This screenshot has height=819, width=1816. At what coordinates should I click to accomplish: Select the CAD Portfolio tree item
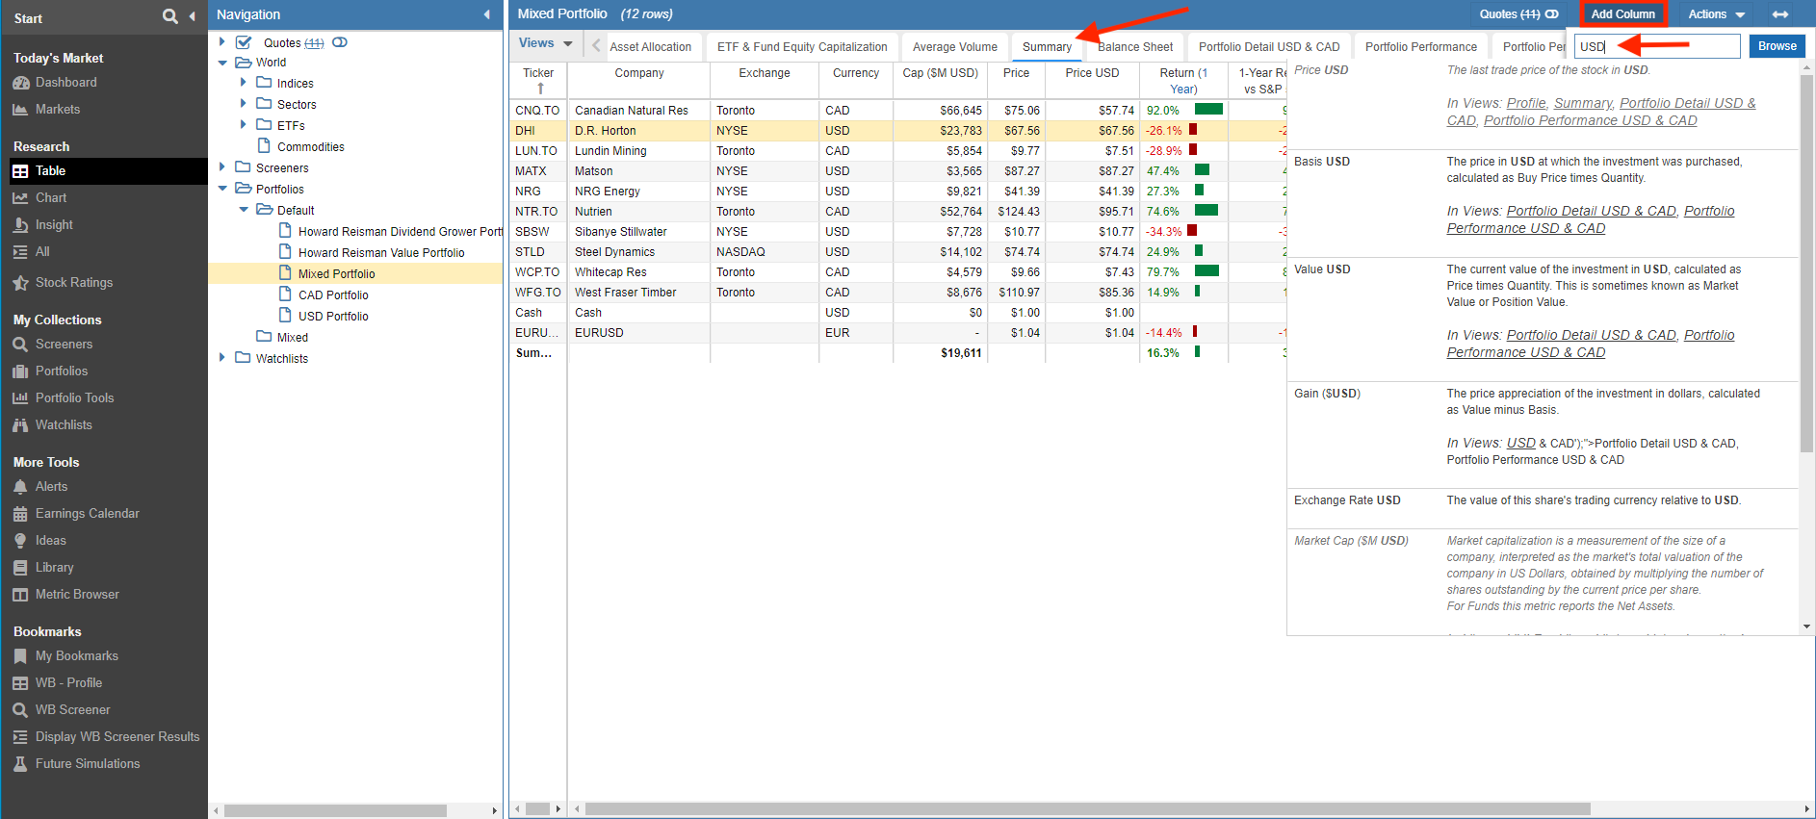tap(333, 295)
